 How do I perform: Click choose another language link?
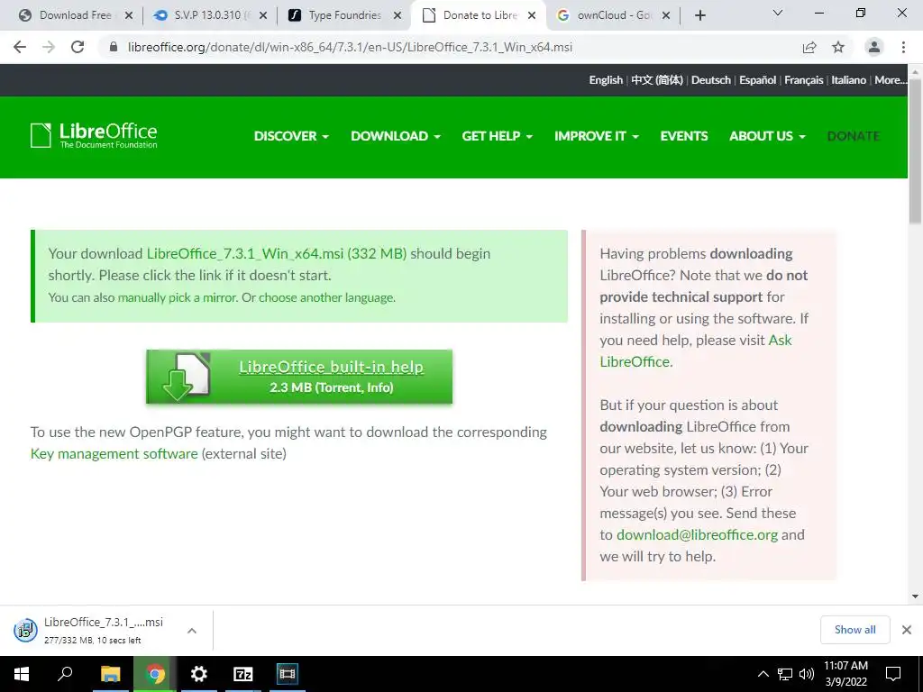click(326, 297)
